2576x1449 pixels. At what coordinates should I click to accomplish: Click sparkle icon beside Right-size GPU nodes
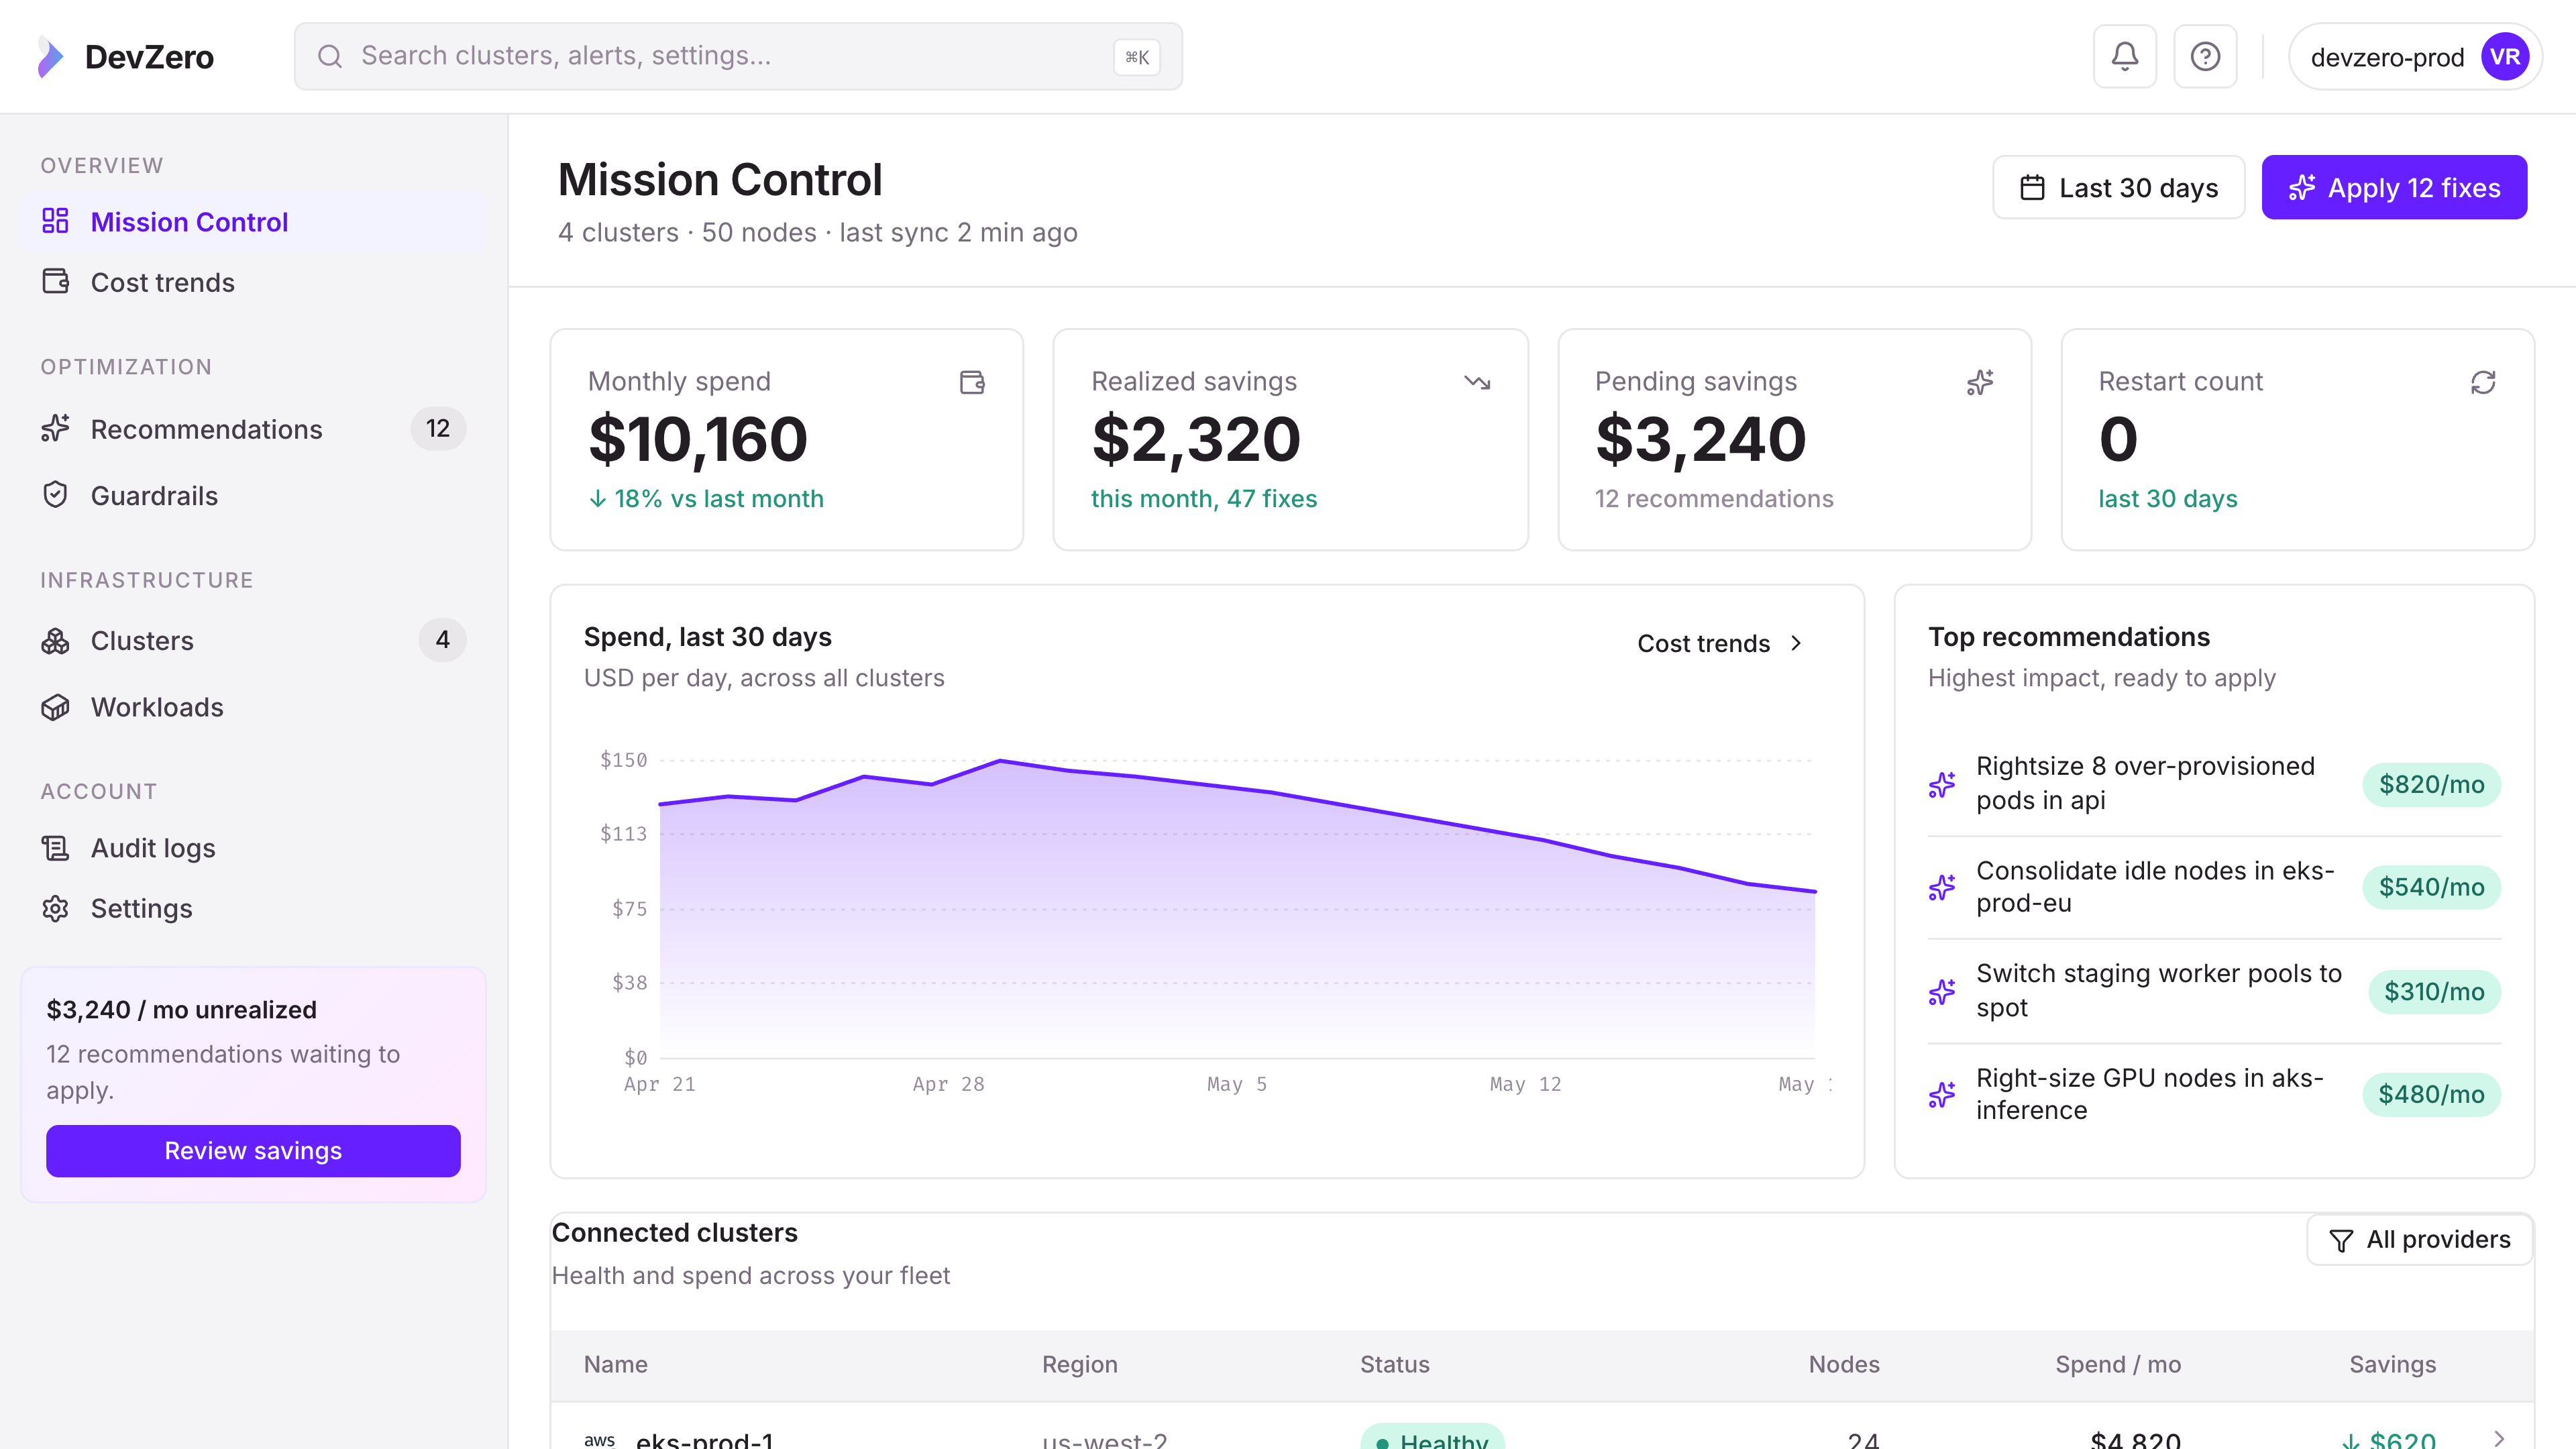tap(1942, 1094)
